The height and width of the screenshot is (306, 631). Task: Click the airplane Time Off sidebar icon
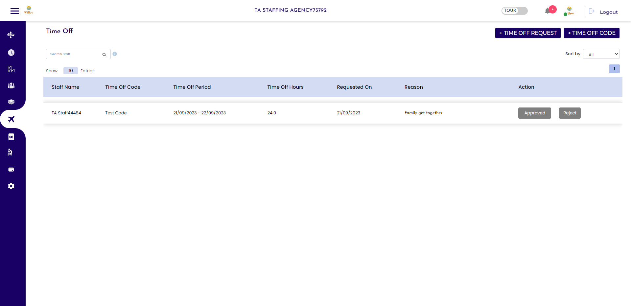tap(11, 119)
